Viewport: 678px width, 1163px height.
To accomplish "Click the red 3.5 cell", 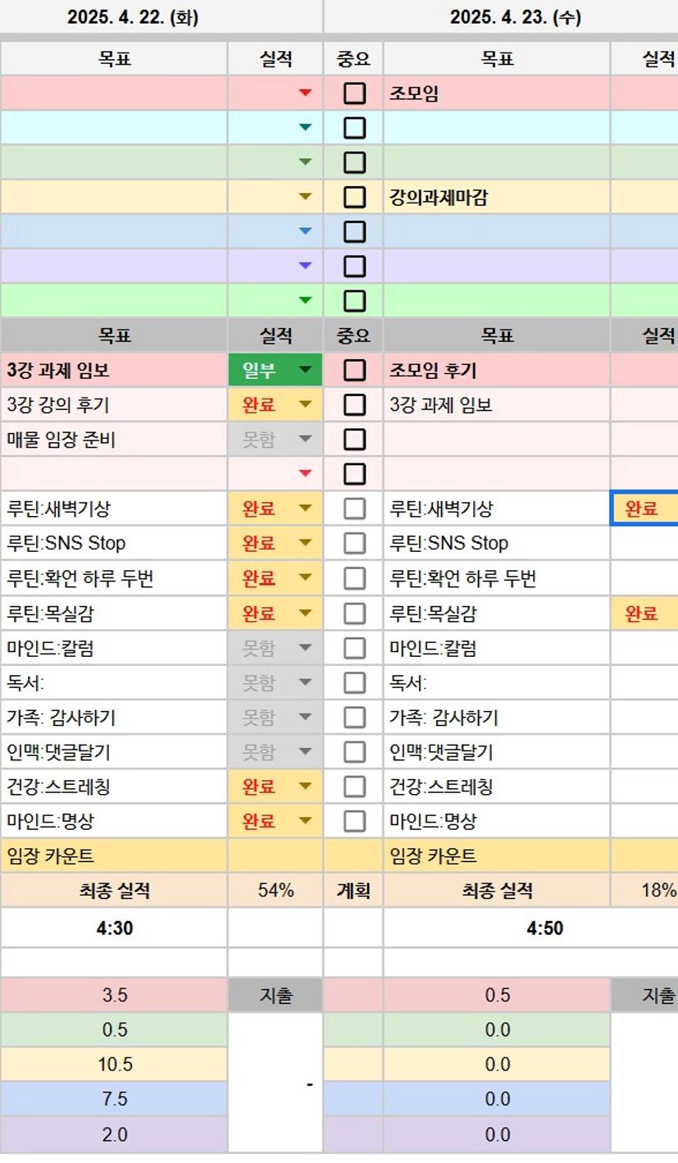I will (x=115, y=996).
